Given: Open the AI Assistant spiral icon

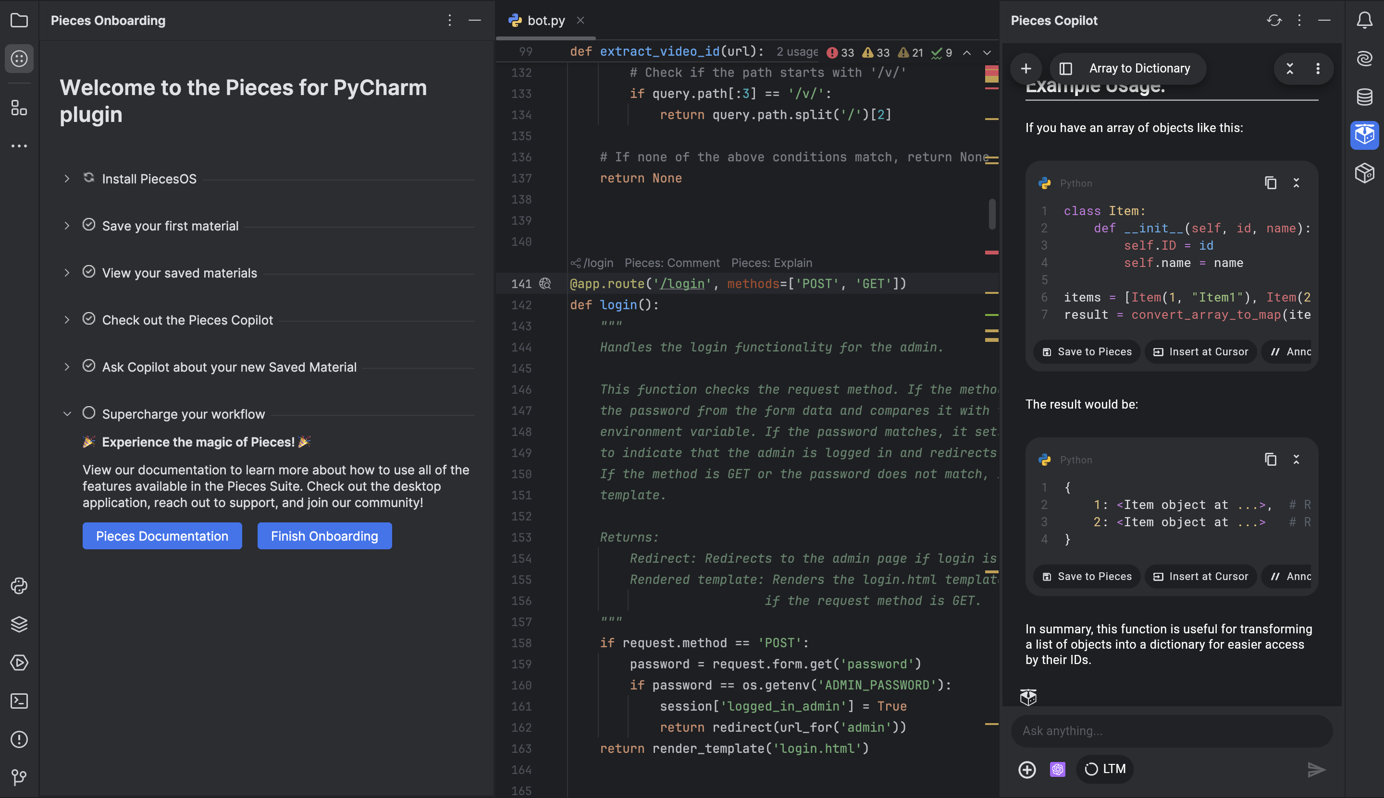Looking at the screenshot, I should click(x=1364, y=59).
